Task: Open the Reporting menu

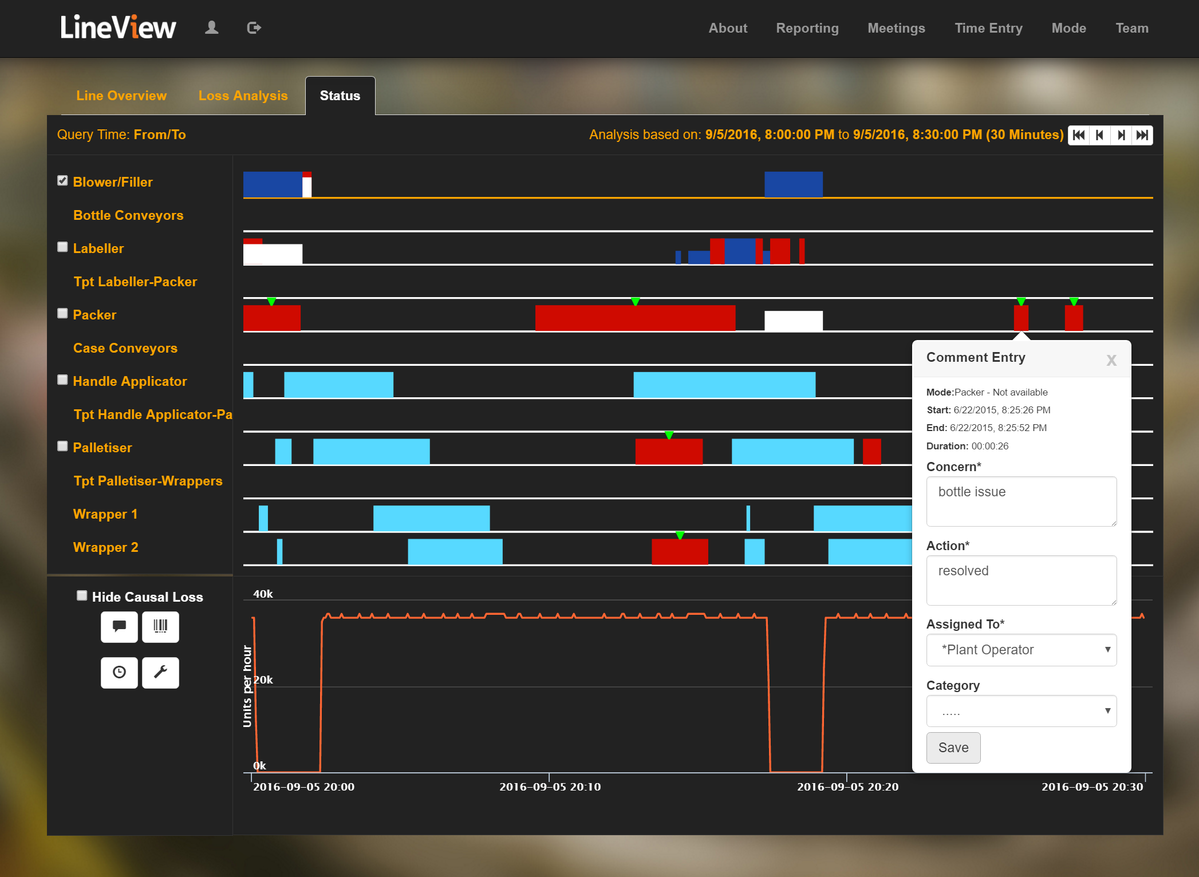Action: pyautogui.click(x=807, y=28)
